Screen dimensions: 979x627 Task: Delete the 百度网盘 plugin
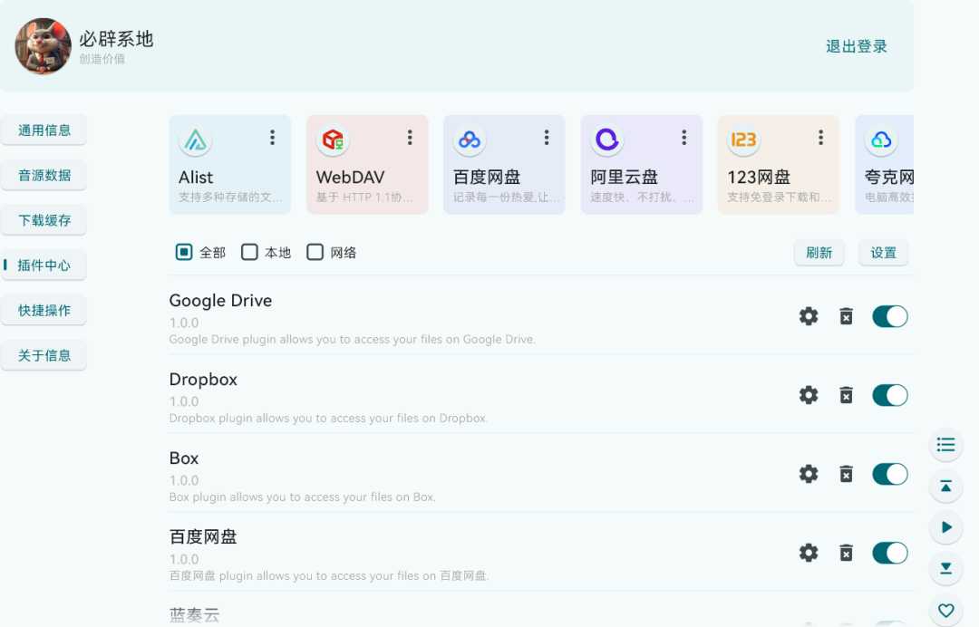click(846, 553)
